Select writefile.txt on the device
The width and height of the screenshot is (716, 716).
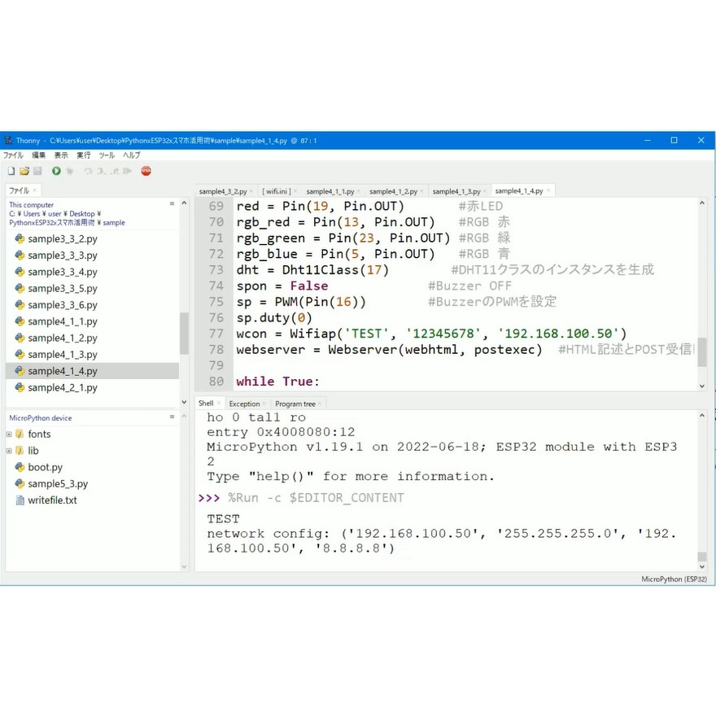pyautogui.click(x=52, y=500)
